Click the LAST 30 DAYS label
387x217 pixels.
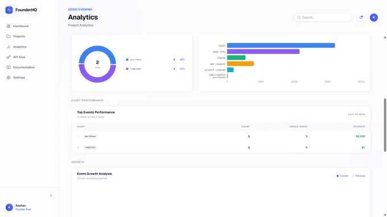pos(356,115)
